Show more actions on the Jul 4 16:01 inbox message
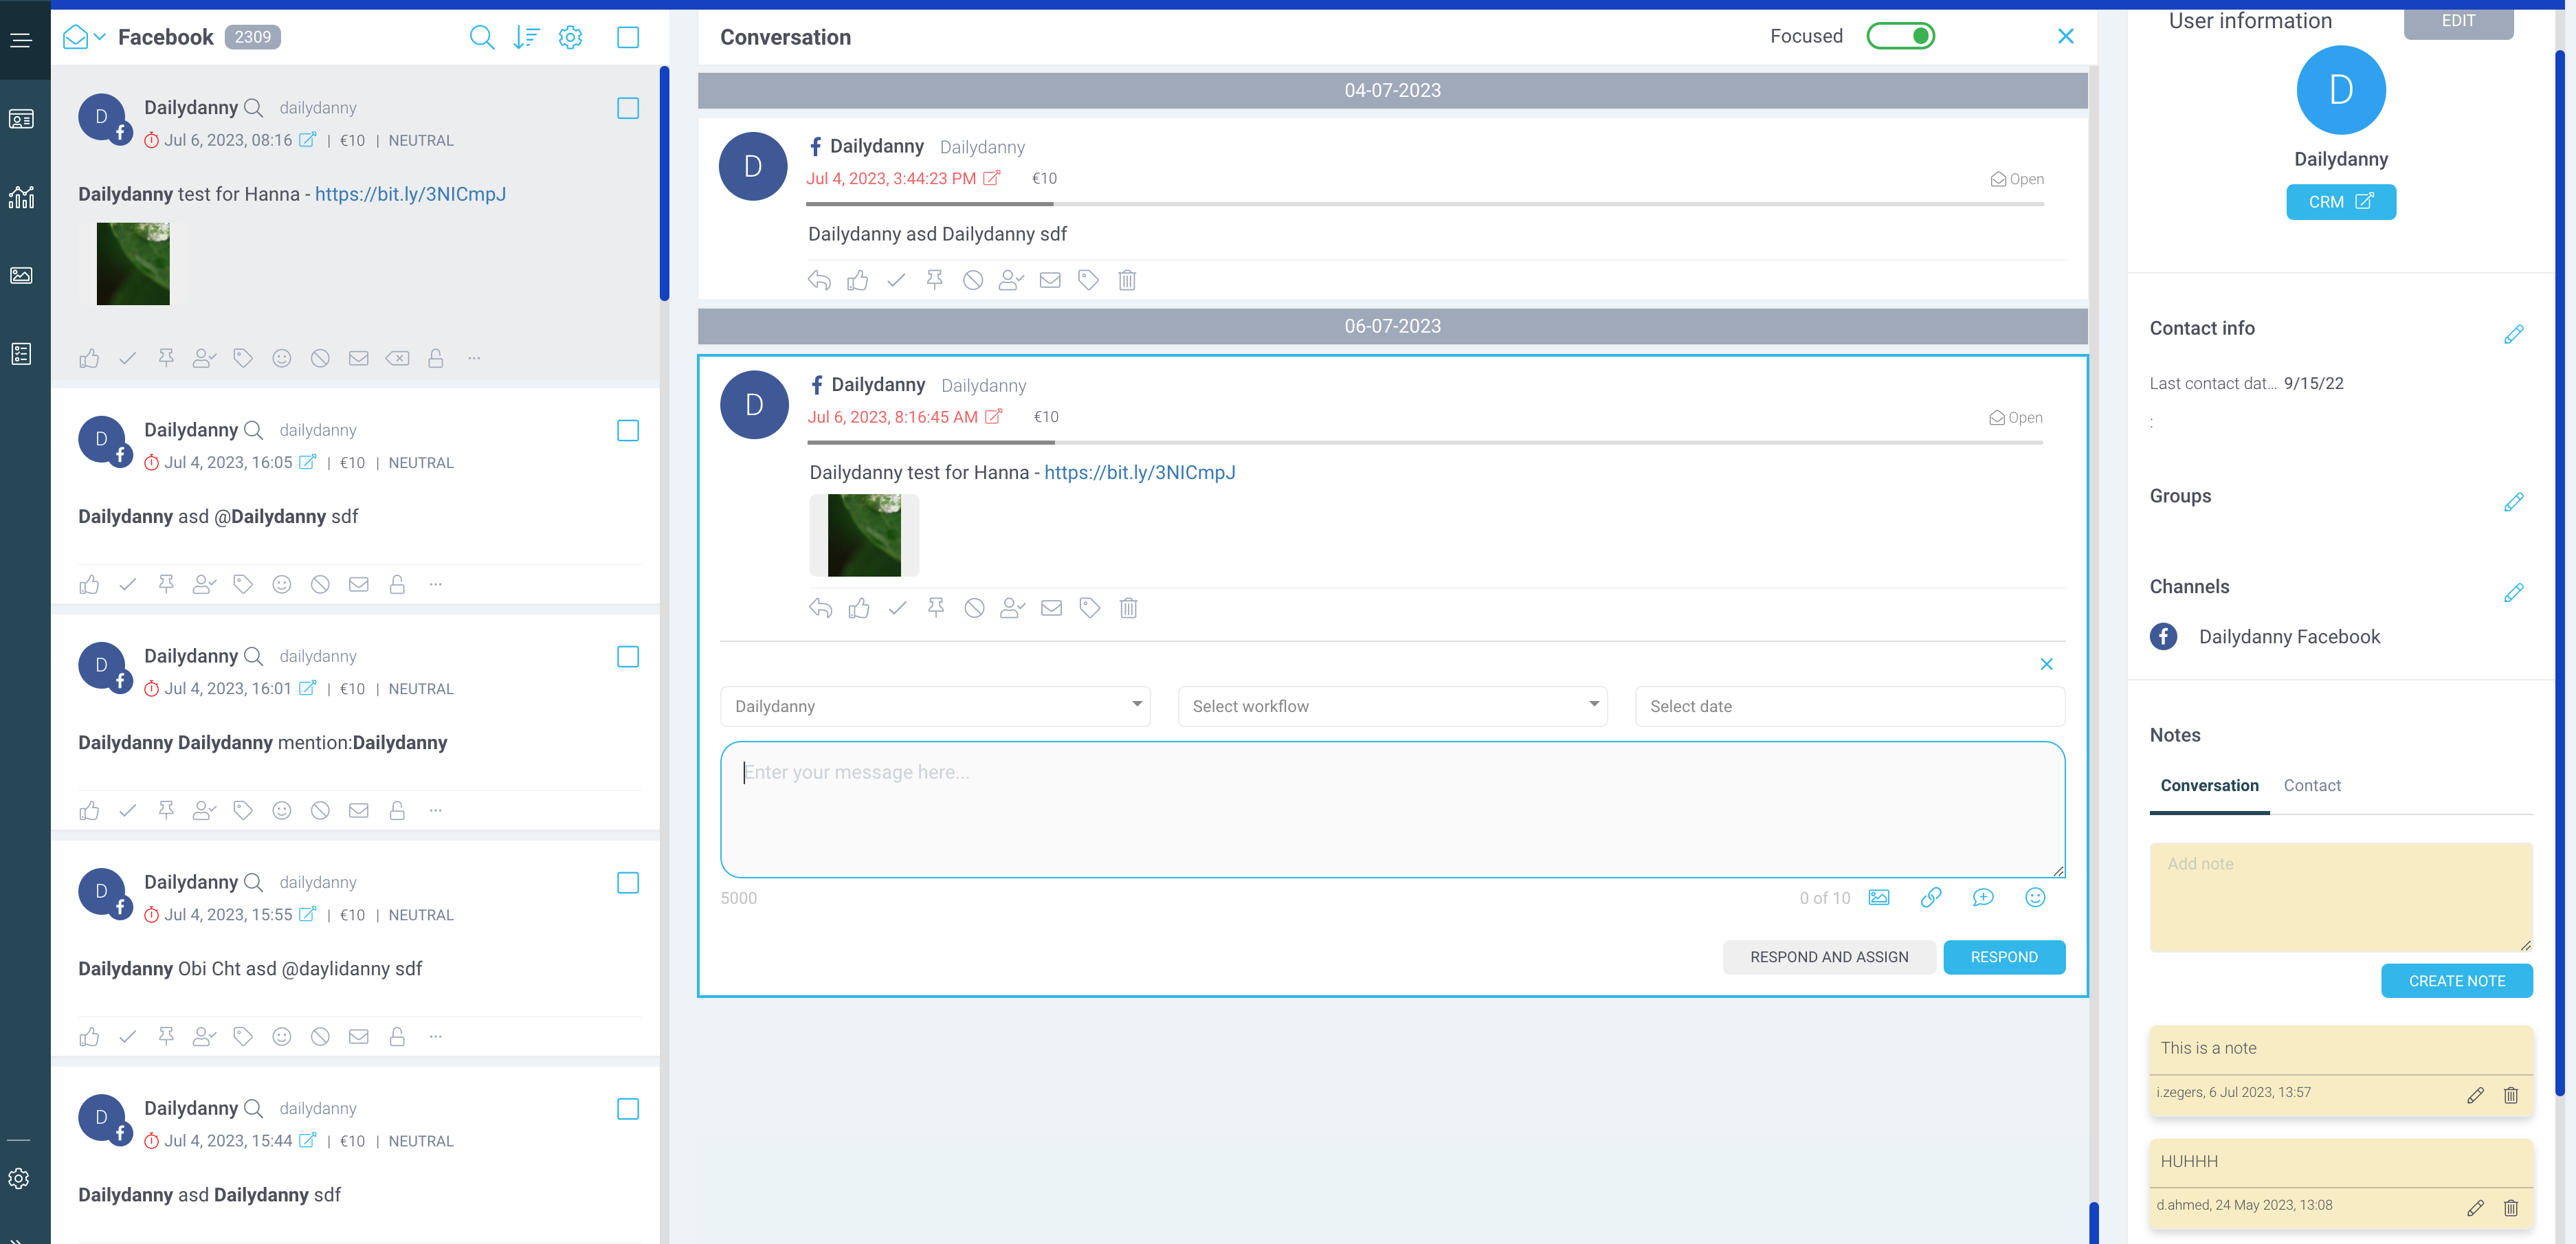This screenshot has width=2576, height=1244. point(435,810)
